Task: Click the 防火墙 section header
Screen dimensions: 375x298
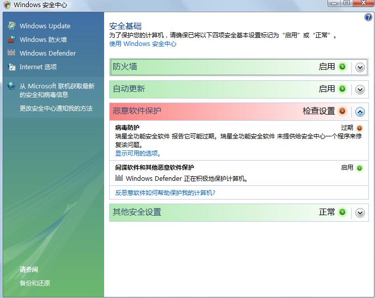Action: pyautogui.click(x=239, y=67)
